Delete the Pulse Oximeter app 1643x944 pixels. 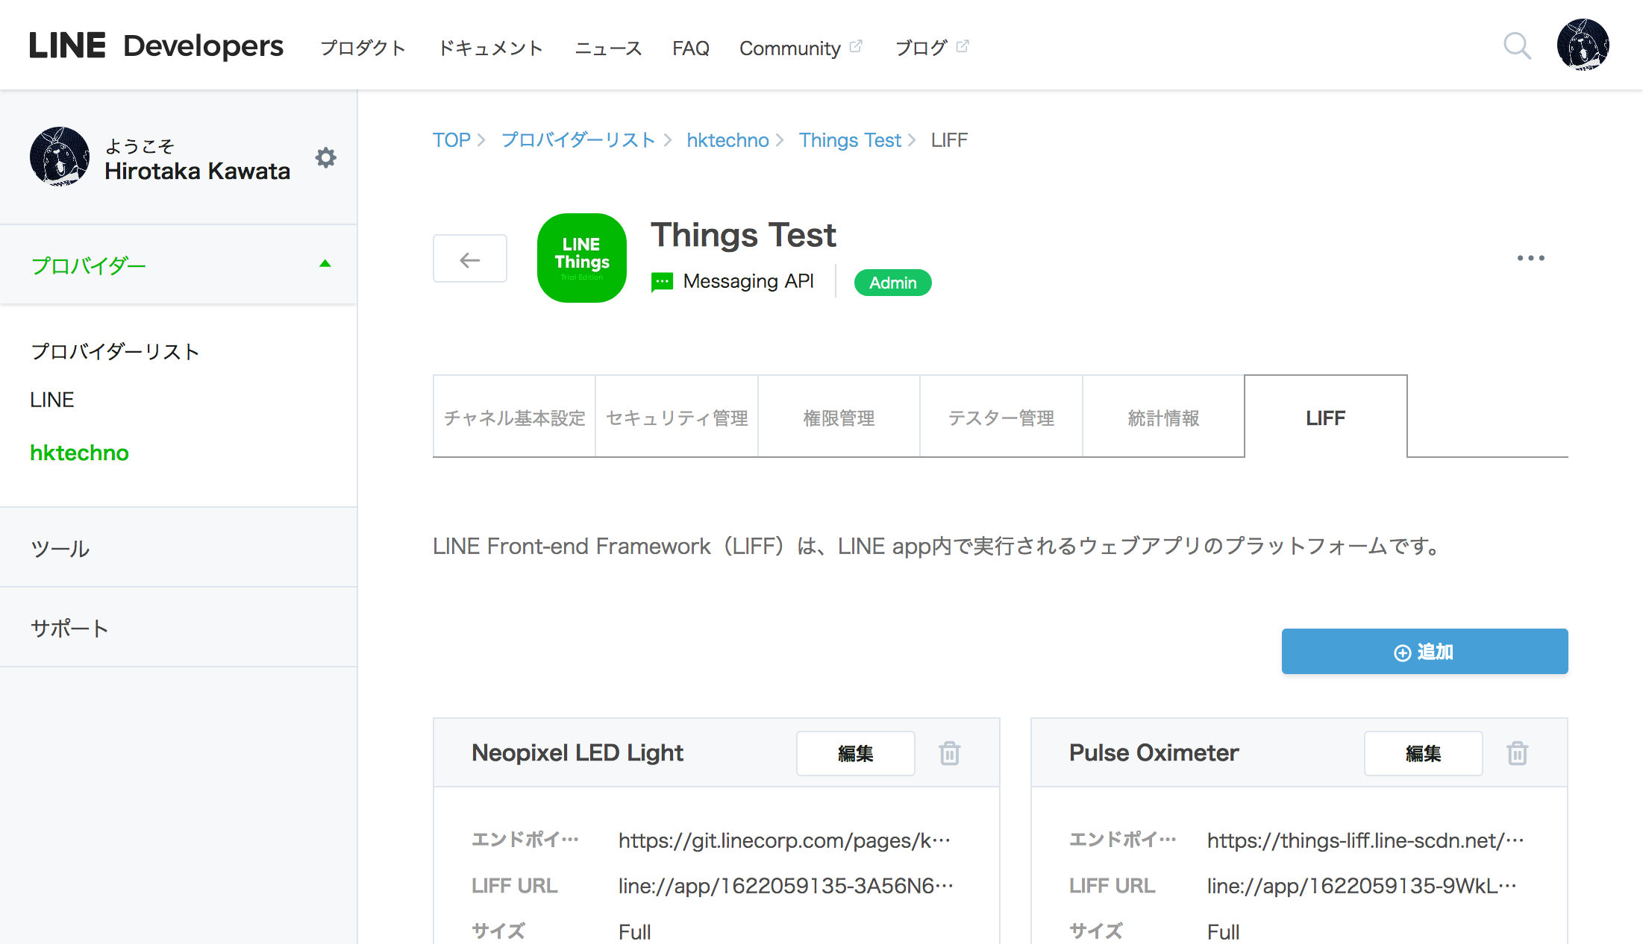click(1517, 753)
